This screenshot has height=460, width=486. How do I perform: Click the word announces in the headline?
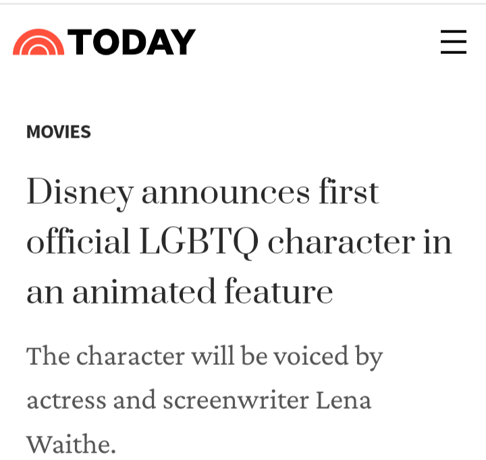[x=224, y=193]
